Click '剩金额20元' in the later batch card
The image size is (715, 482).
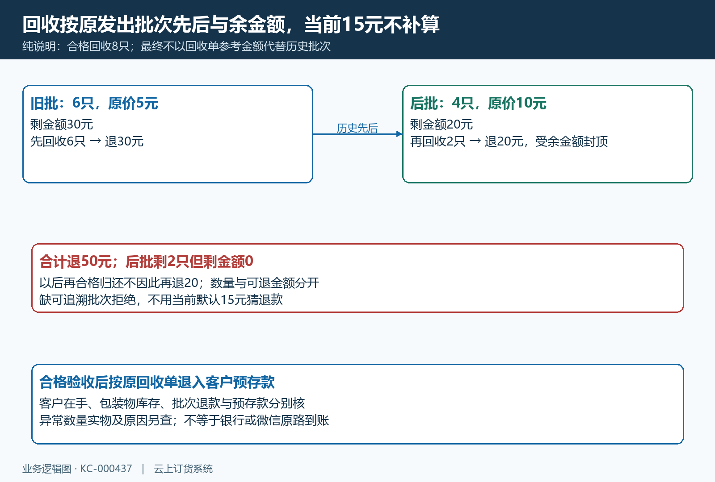442,124
